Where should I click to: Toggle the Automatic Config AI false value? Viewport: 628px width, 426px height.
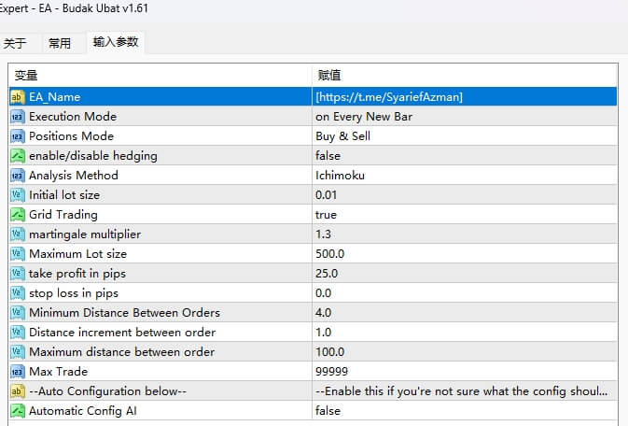(328, 411)
